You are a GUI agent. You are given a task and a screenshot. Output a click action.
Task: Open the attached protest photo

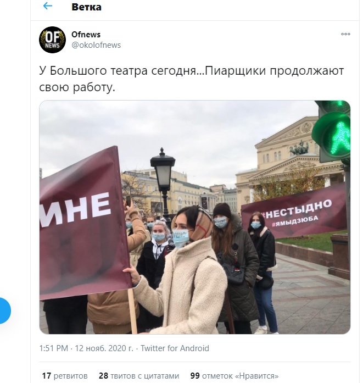[195, 217]
